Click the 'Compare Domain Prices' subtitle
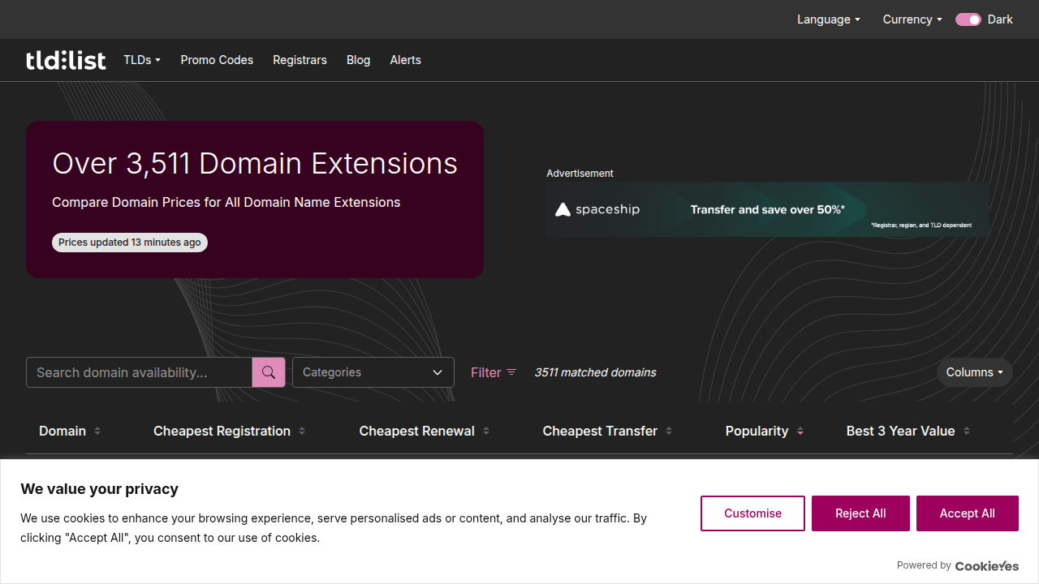This screenshot has width=1039, height=584. tap(226, 202)
